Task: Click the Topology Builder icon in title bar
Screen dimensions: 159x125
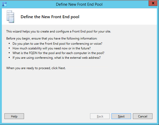Action: pos(4,4)
